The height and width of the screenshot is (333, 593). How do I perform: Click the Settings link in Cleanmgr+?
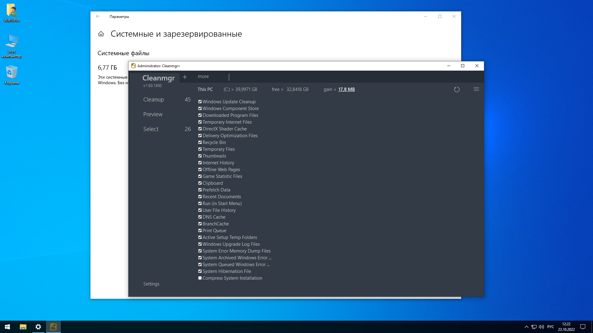coord(151,283)
